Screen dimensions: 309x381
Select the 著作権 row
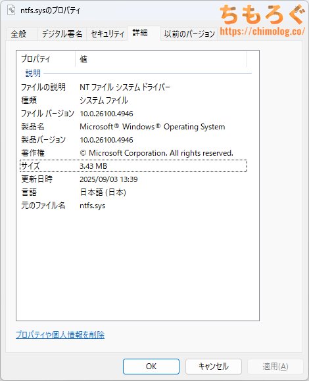point(133,153)
